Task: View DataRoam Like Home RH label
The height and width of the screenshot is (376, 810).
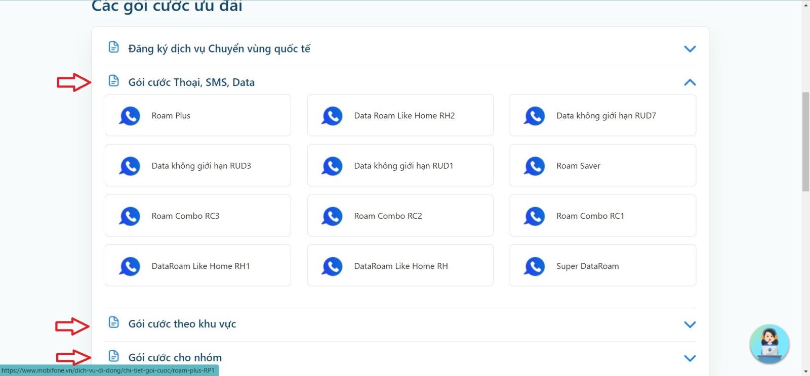Action: pyautogui.click(x=401, y=266)
